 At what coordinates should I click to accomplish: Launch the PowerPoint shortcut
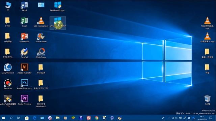click(24, 38)
